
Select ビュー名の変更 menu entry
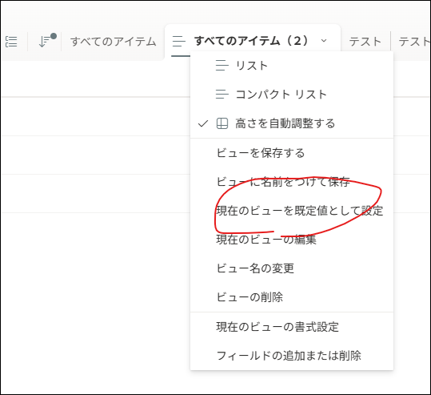(x=292, y=268)
